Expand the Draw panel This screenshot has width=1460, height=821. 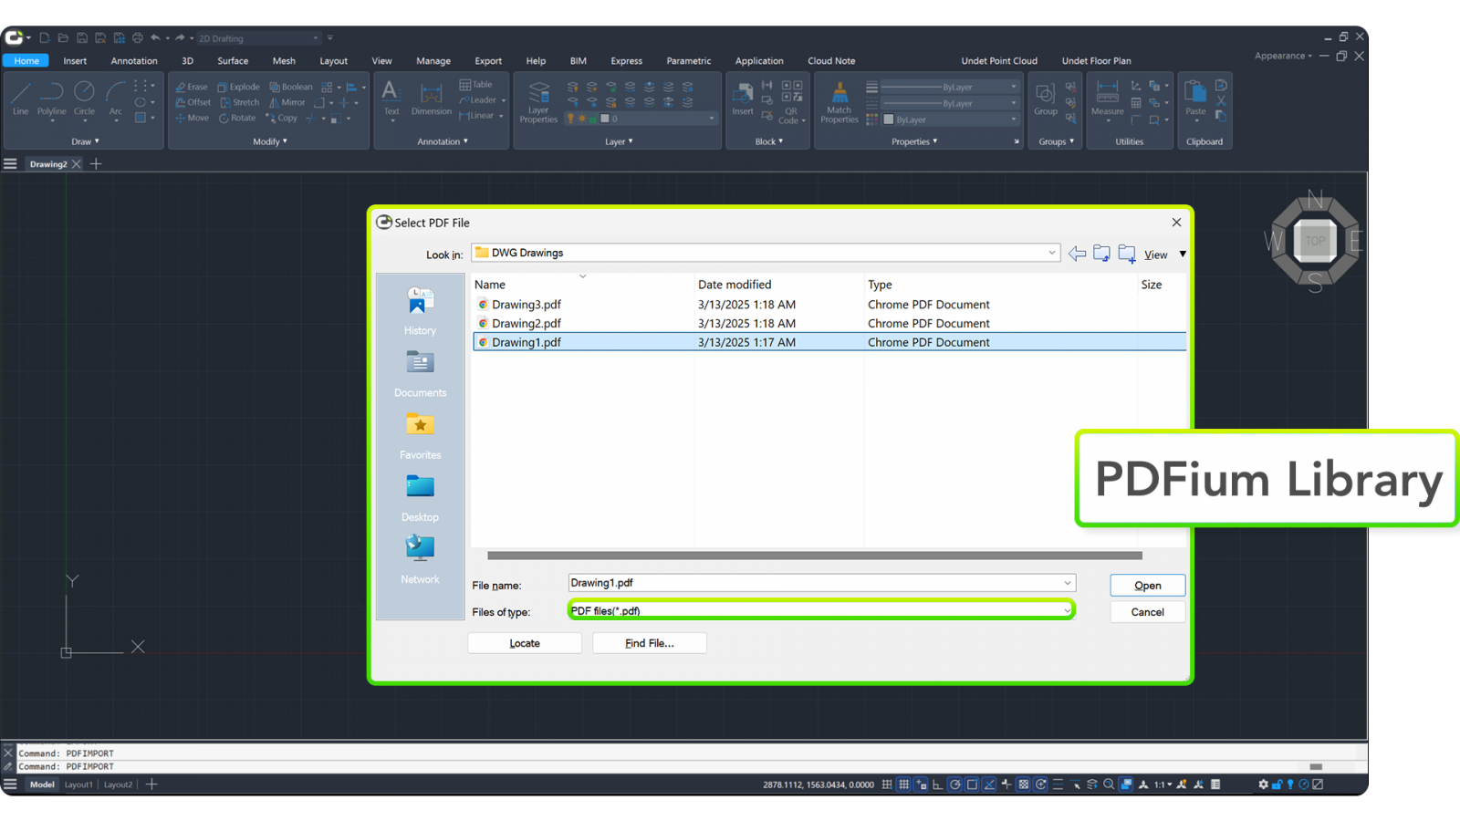[85, 141]
